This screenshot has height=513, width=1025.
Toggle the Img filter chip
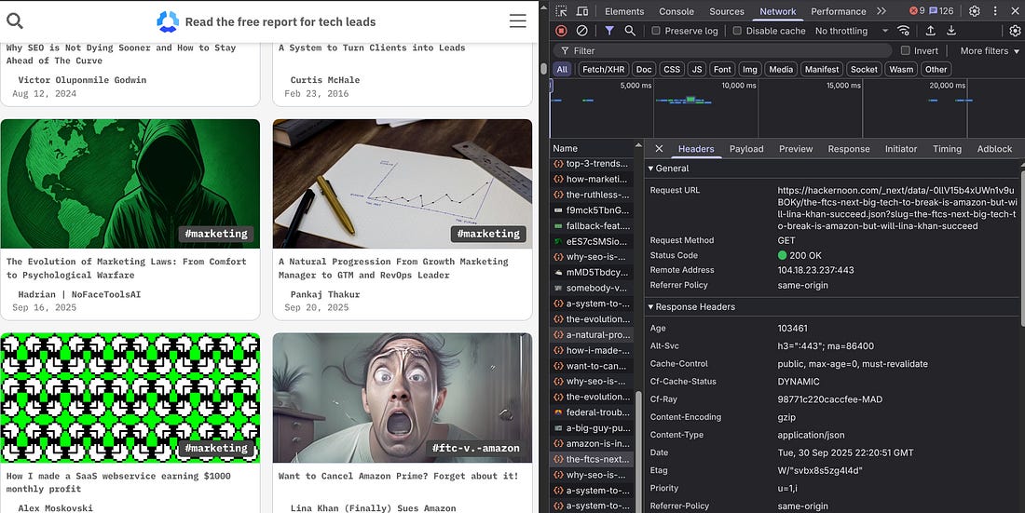750,69
